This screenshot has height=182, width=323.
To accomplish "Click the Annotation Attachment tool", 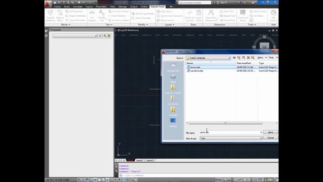I will (211, 16).
